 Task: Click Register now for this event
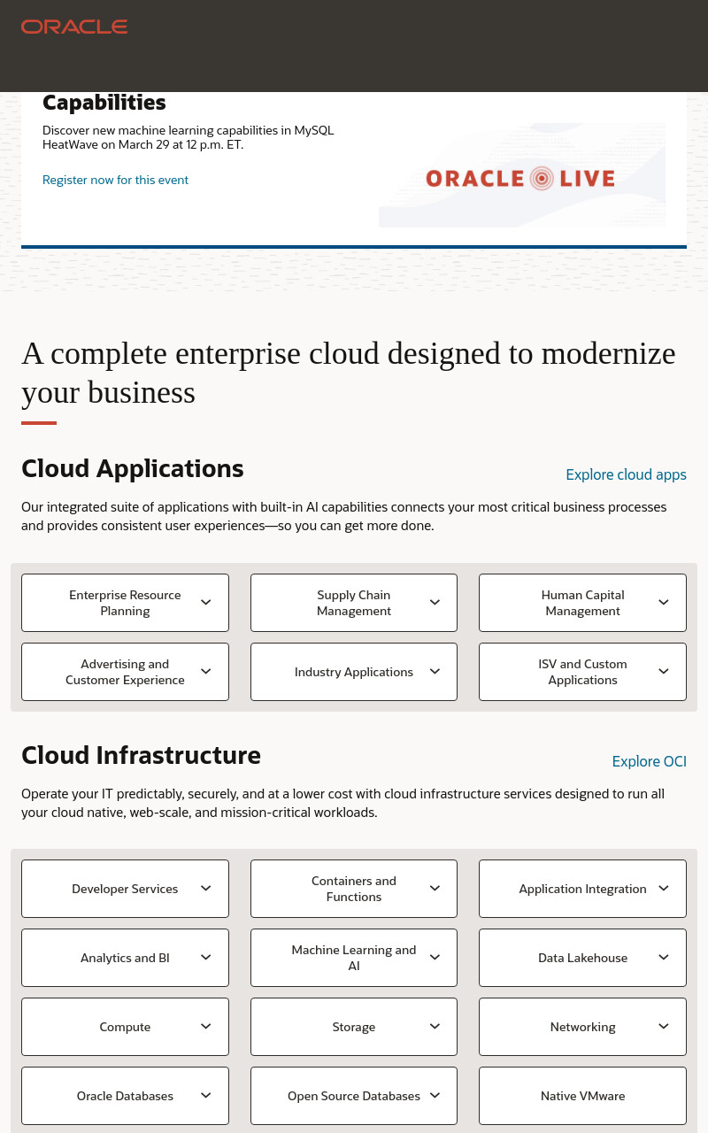point(115,180)
